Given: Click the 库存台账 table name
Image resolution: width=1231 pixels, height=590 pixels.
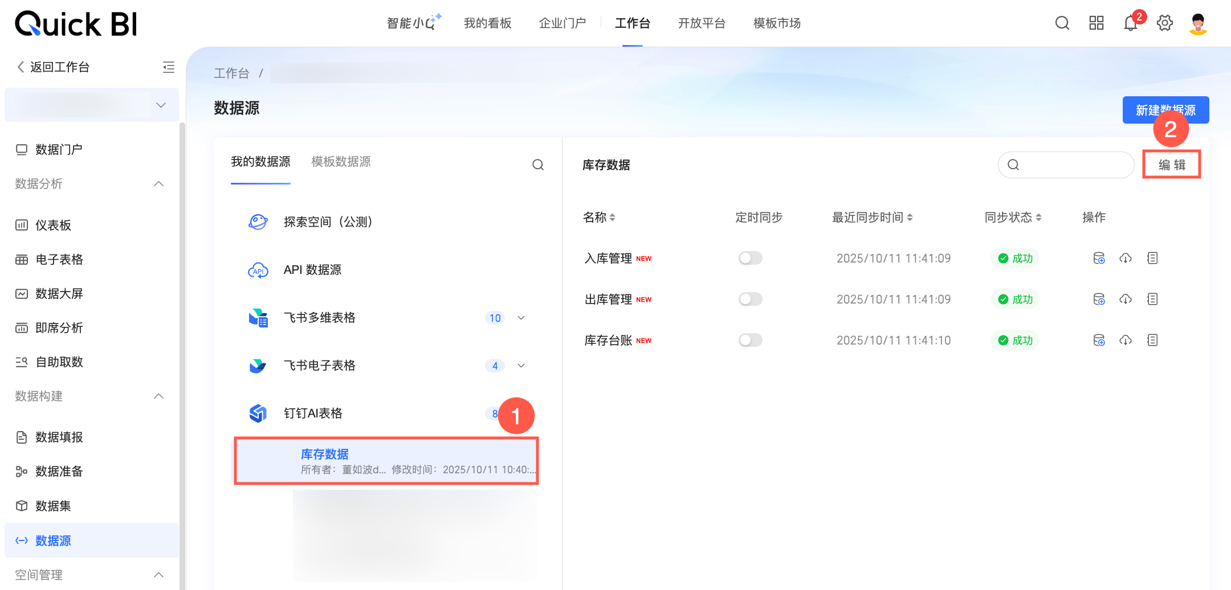Looking at the screenshot, I should (608, 341).
